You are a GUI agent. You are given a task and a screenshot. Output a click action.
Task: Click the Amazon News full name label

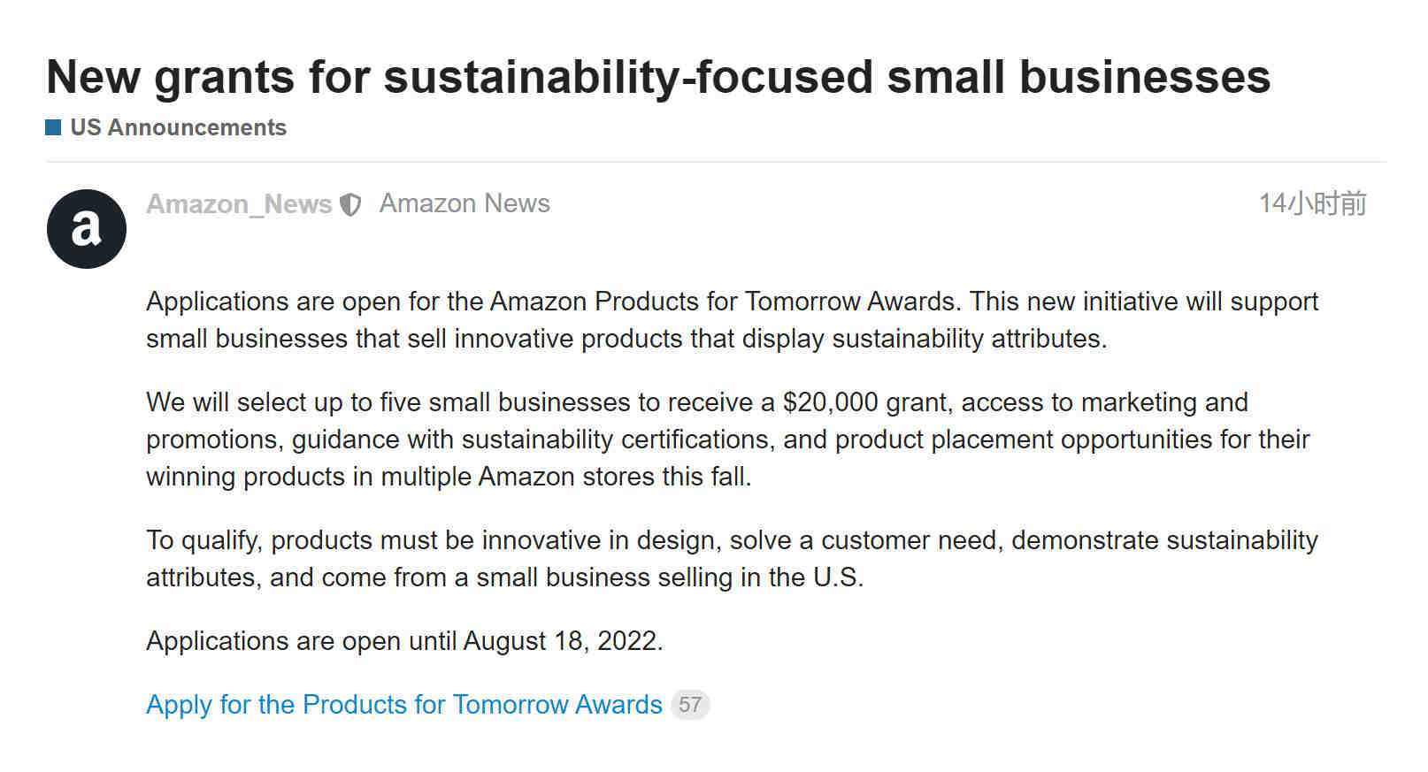tap(464, 203)
